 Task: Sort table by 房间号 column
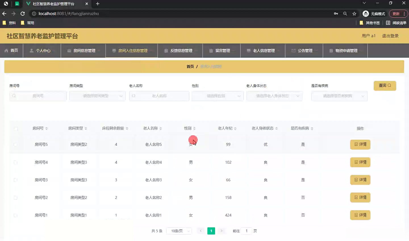click(47, 128)
